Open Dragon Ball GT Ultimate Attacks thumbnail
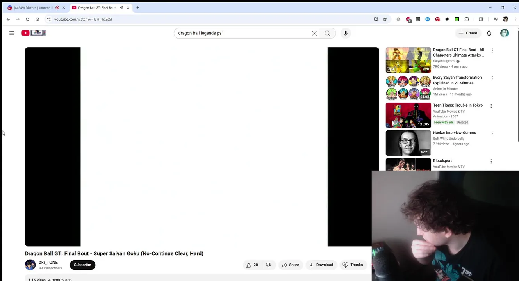This screenshot has width=519, height=281. (408, 60)
